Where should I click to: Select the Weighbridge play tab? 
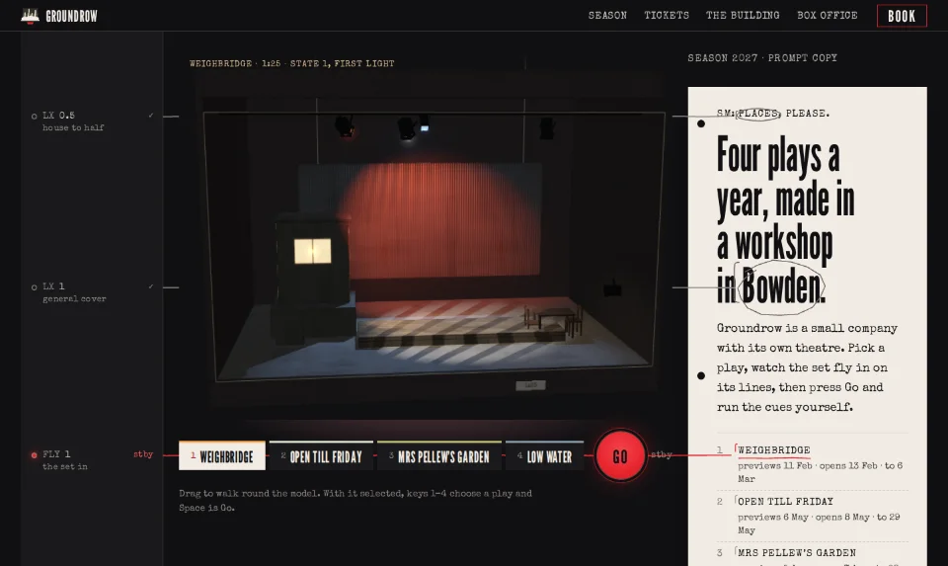[222, 456]
